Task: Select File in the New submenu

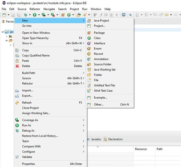Action: (110, 80)
